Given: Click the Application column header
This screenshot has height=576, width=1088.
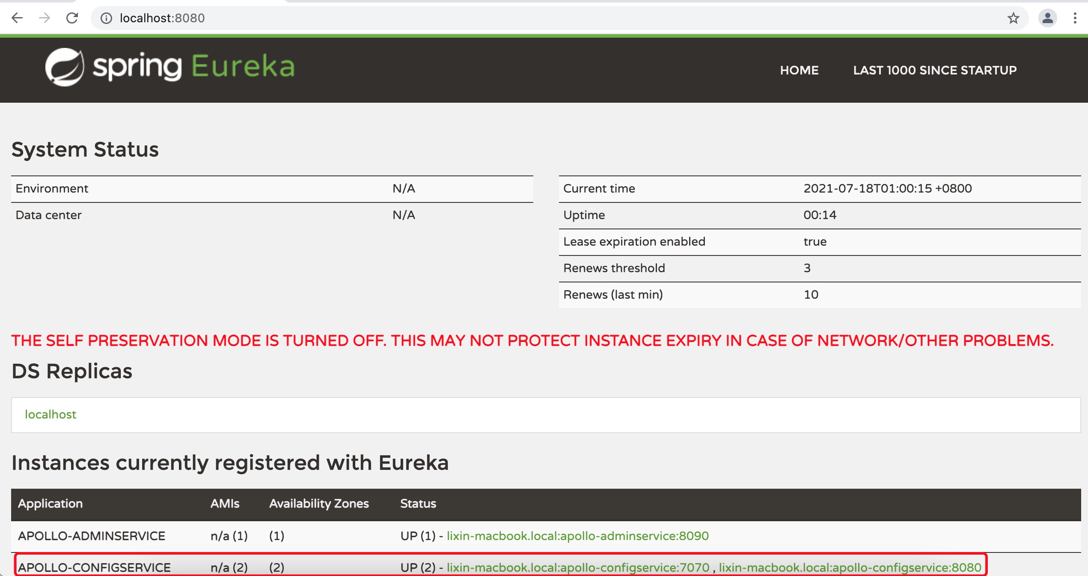Looking at the screenshot, I should 50,504.
